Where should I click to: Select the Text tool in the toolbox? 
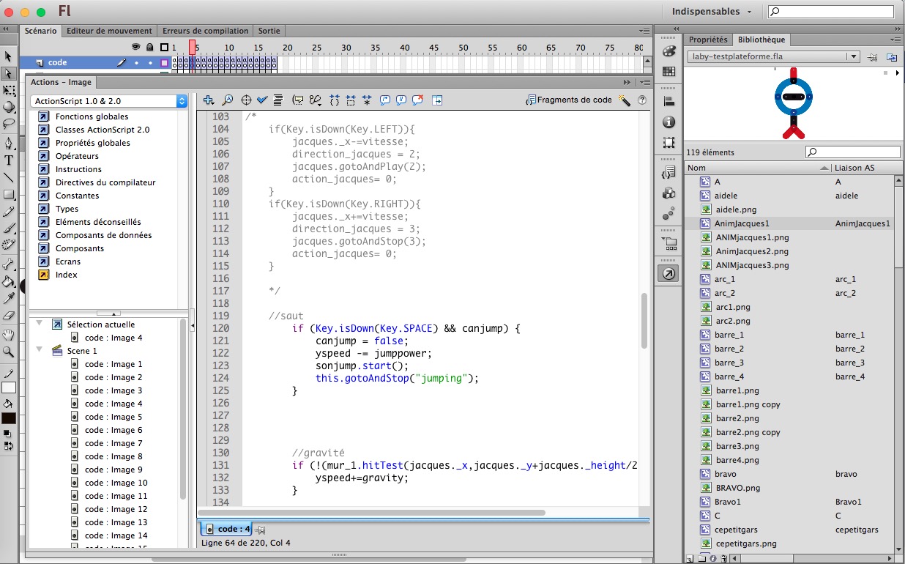coord(9,160)
